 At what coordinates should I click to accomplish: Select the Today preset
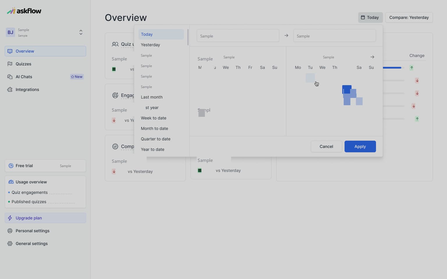tap(161, 34)
